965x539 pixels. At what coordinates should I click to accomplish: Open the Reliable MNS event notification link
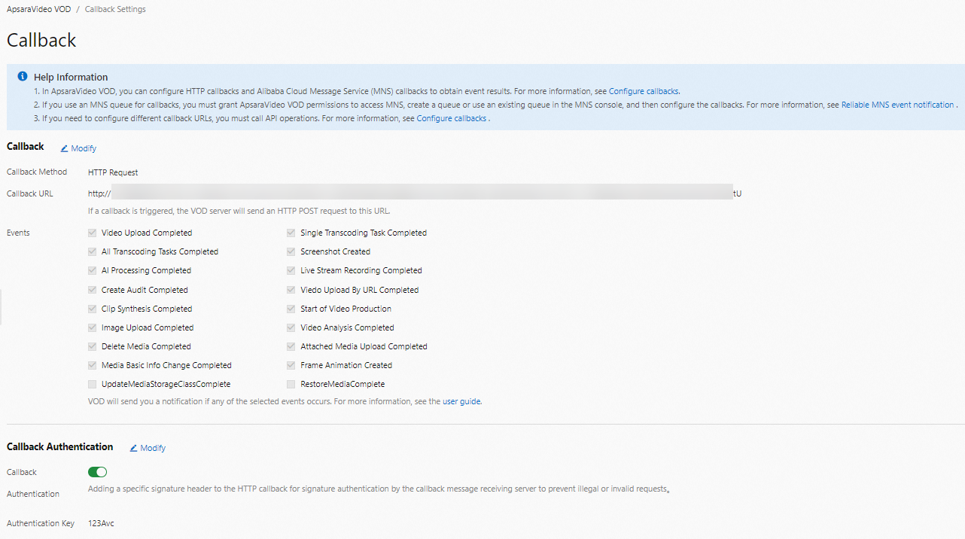click(898, 105)
